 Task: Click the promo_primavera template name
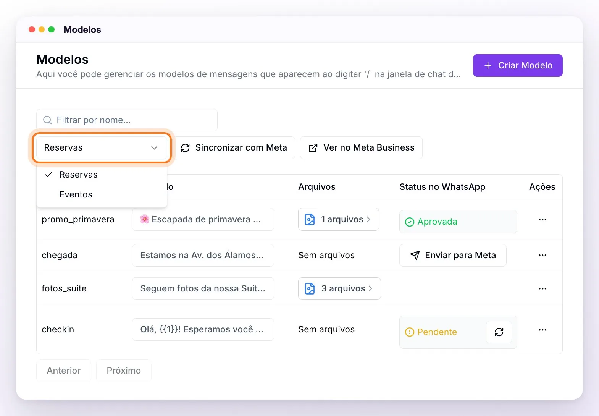click(78, 219)
